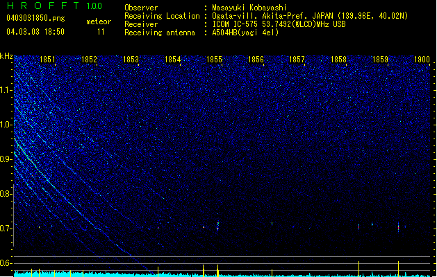Click the 'Receiving Location' label
The width and height of the screenshot is (437, 277).
[x=162, y=16]
